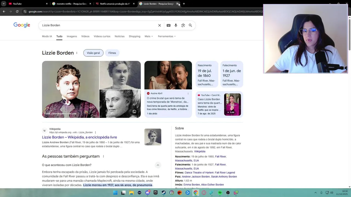Click the magnifier search button
Screen dimensions: 351x197
(190, 25)
